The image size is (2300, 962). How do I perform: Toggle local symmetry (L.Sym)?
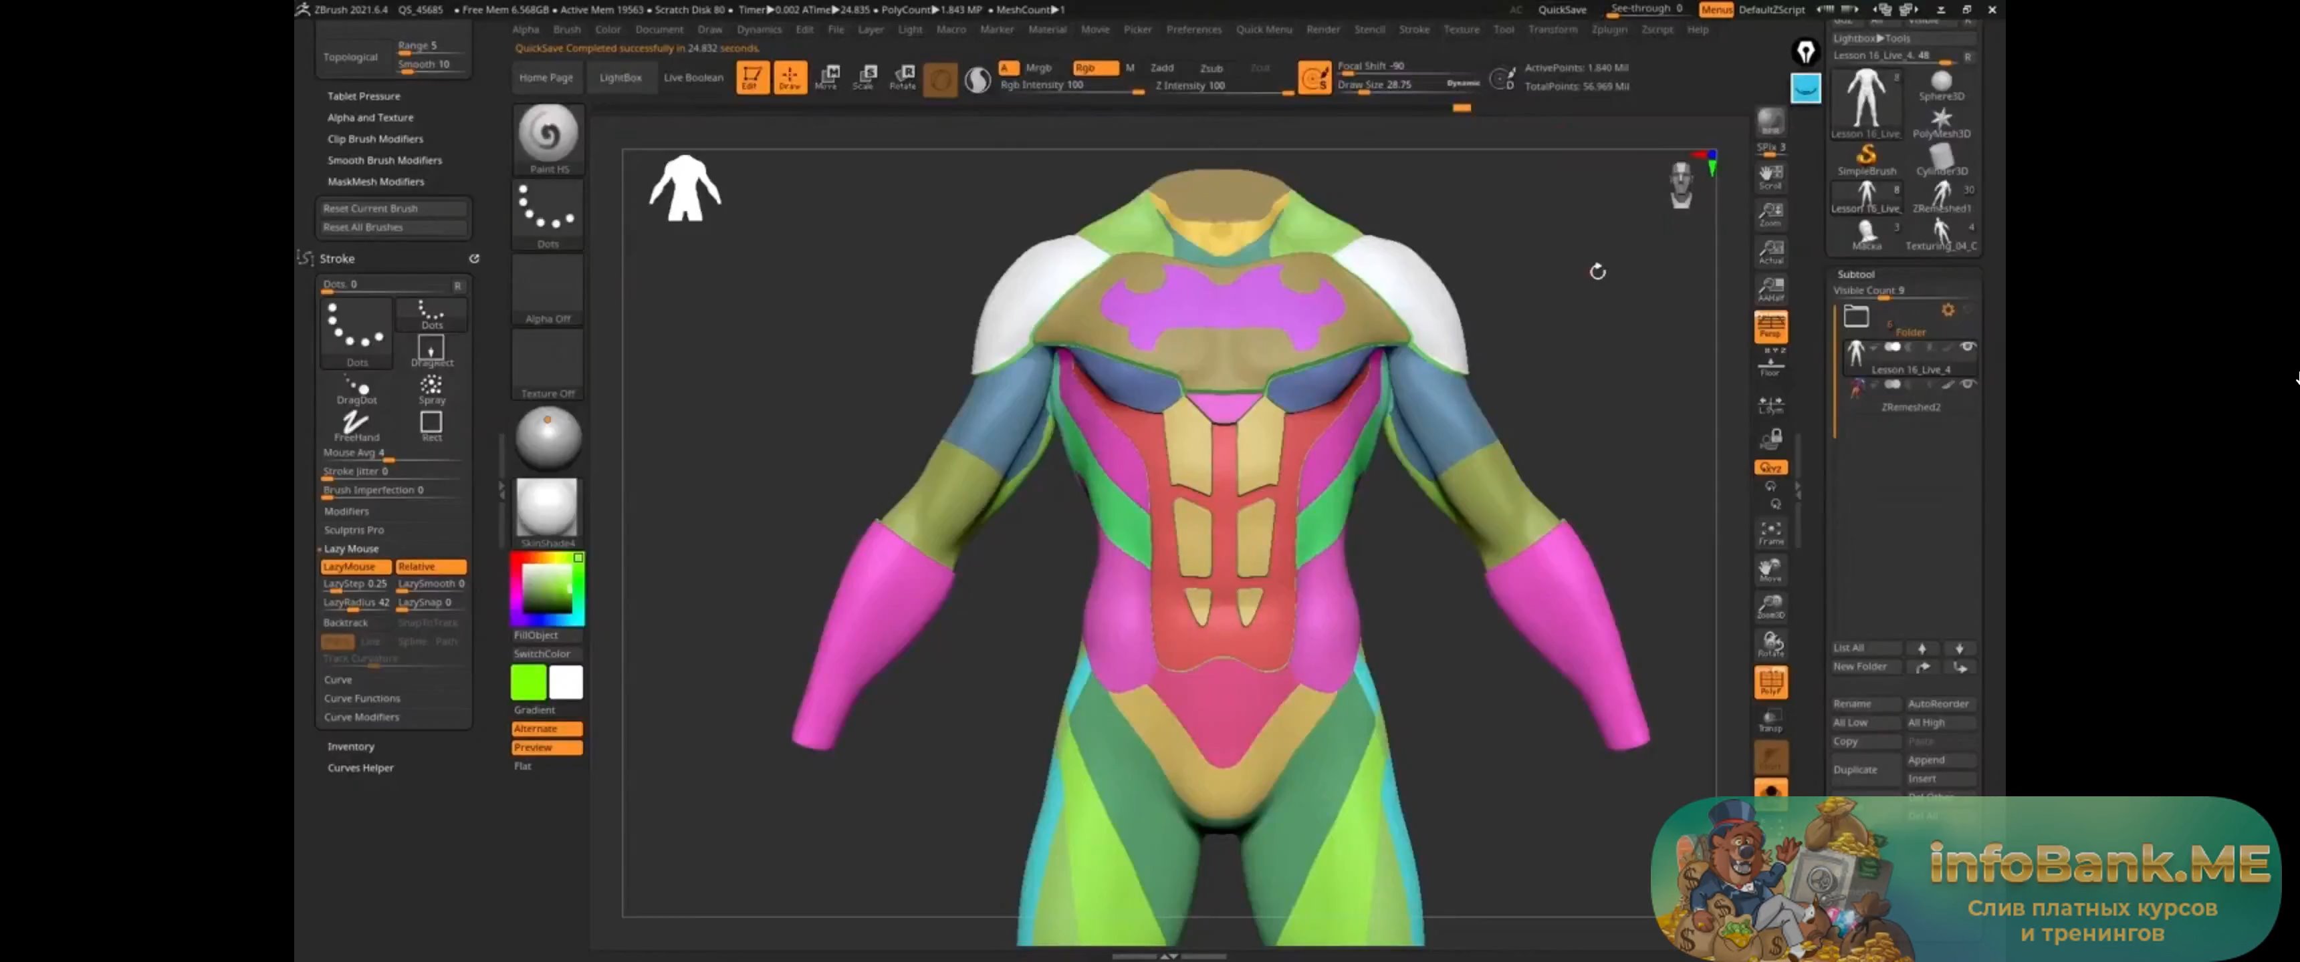click(x=1770, y=404)
